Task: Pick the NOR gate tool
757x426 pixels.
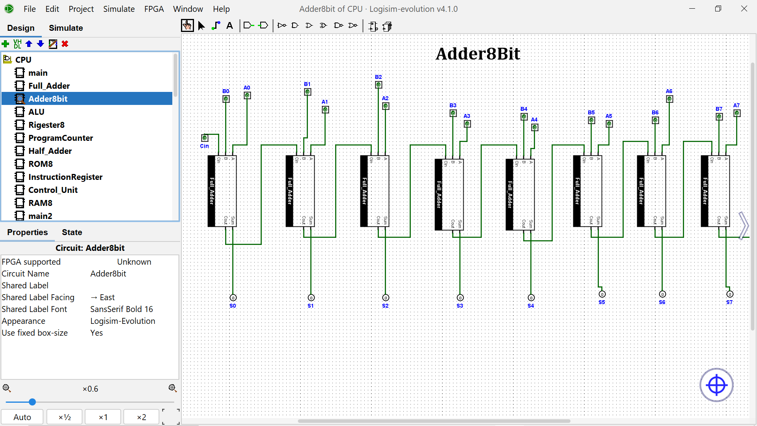Action: (x=353, y=26)
